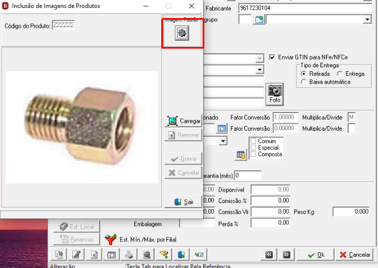Click the Ok button
378x268 pixels.
316,254
